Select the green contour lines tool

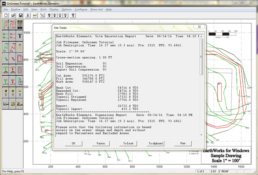pyautogui.click(x=6, y=36)
